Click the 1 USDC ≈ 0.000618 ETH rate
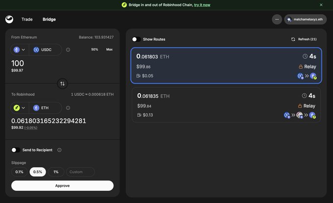333x203 pixels. [93, 94]
